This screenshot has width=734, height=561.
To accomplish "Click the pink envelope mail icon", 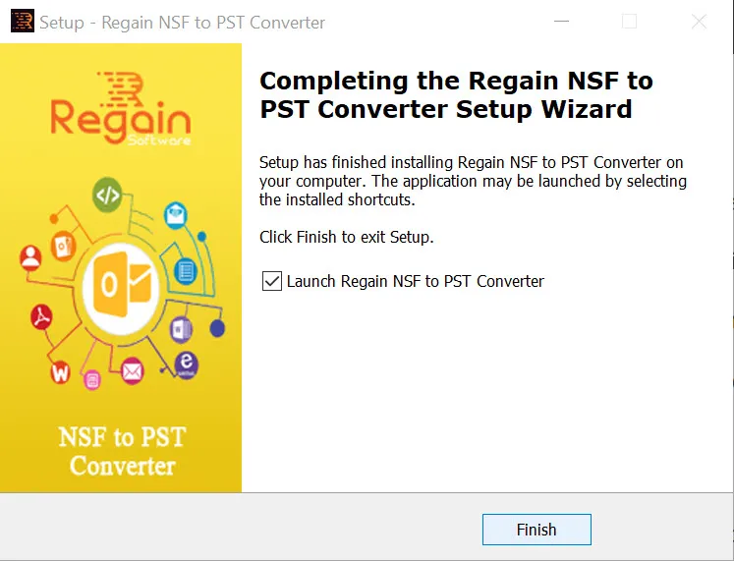I will [132, 371].
